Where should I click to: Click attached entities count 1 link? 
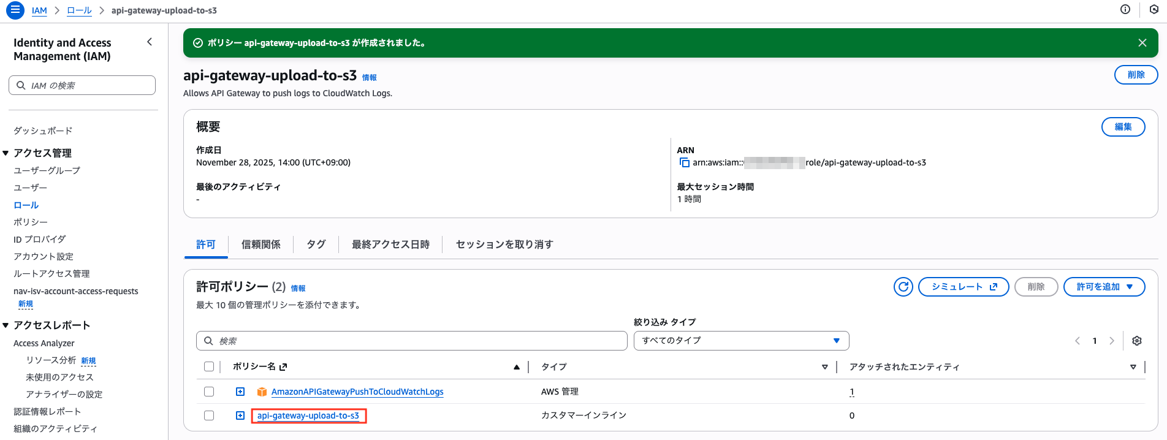(x=852, y=392)
